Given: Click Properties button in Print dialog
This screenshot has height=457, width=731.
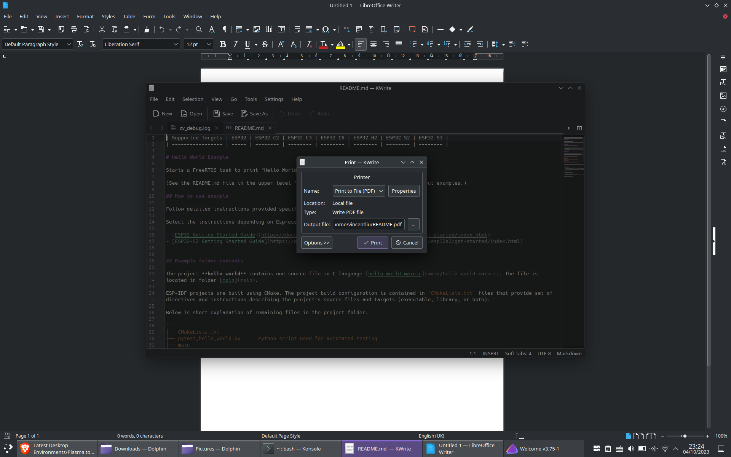Looking at the screenshot, I should [404, 191].
